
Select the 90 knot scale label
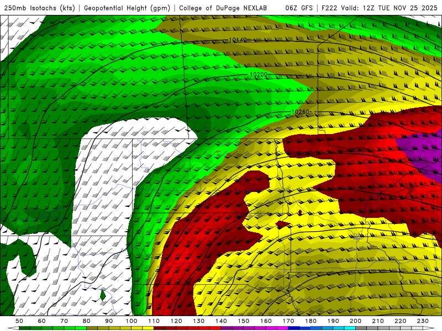click(x=109, y=321)
